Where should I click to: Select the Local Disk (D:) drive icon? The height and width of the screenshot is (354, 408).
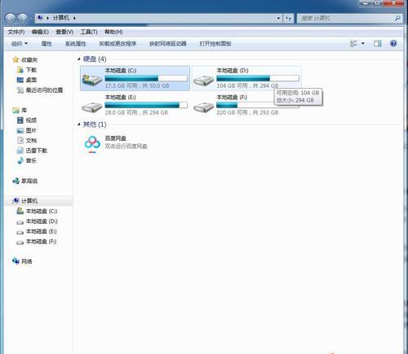coord(203,81)
